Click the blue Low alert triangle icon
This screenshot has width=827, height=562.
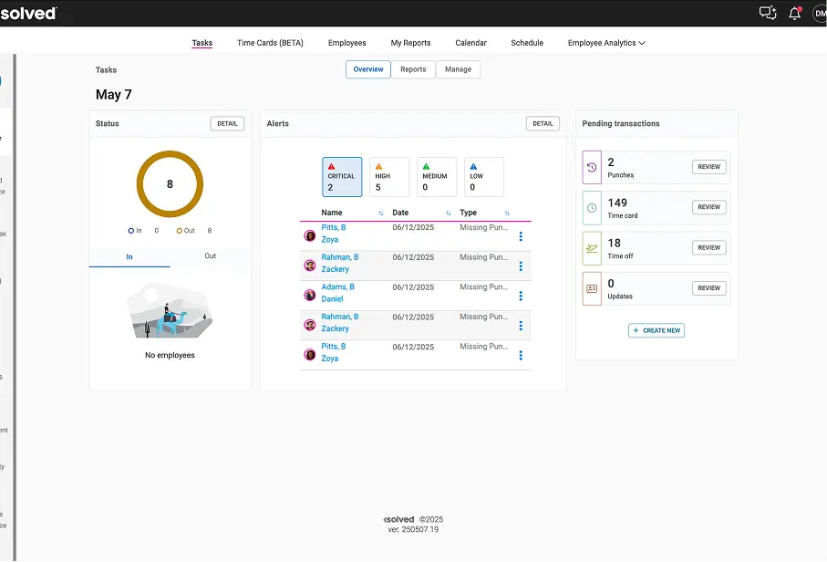coord(473,166)
